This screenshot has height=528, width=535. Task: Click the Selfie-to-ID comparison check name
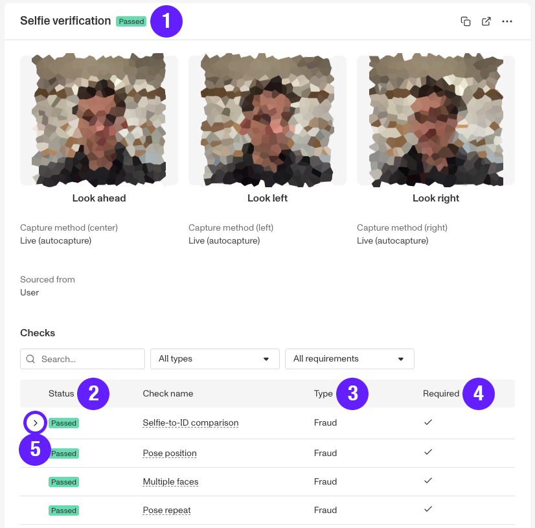pyautogui.click(x=190, y=423)
